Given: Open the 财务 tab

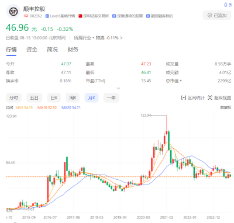Looking at the screenshot, I should pos(73,50).
